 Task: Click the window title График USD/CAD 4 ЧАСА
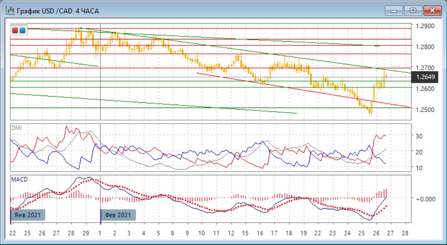point(58,10)
